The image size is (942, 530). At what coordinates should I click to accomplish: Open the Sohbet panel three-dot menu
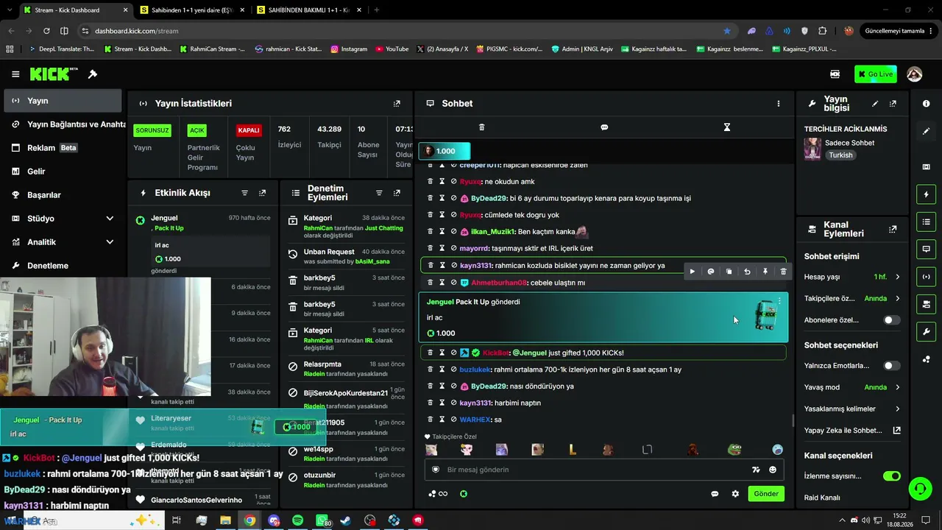point(779,104)
